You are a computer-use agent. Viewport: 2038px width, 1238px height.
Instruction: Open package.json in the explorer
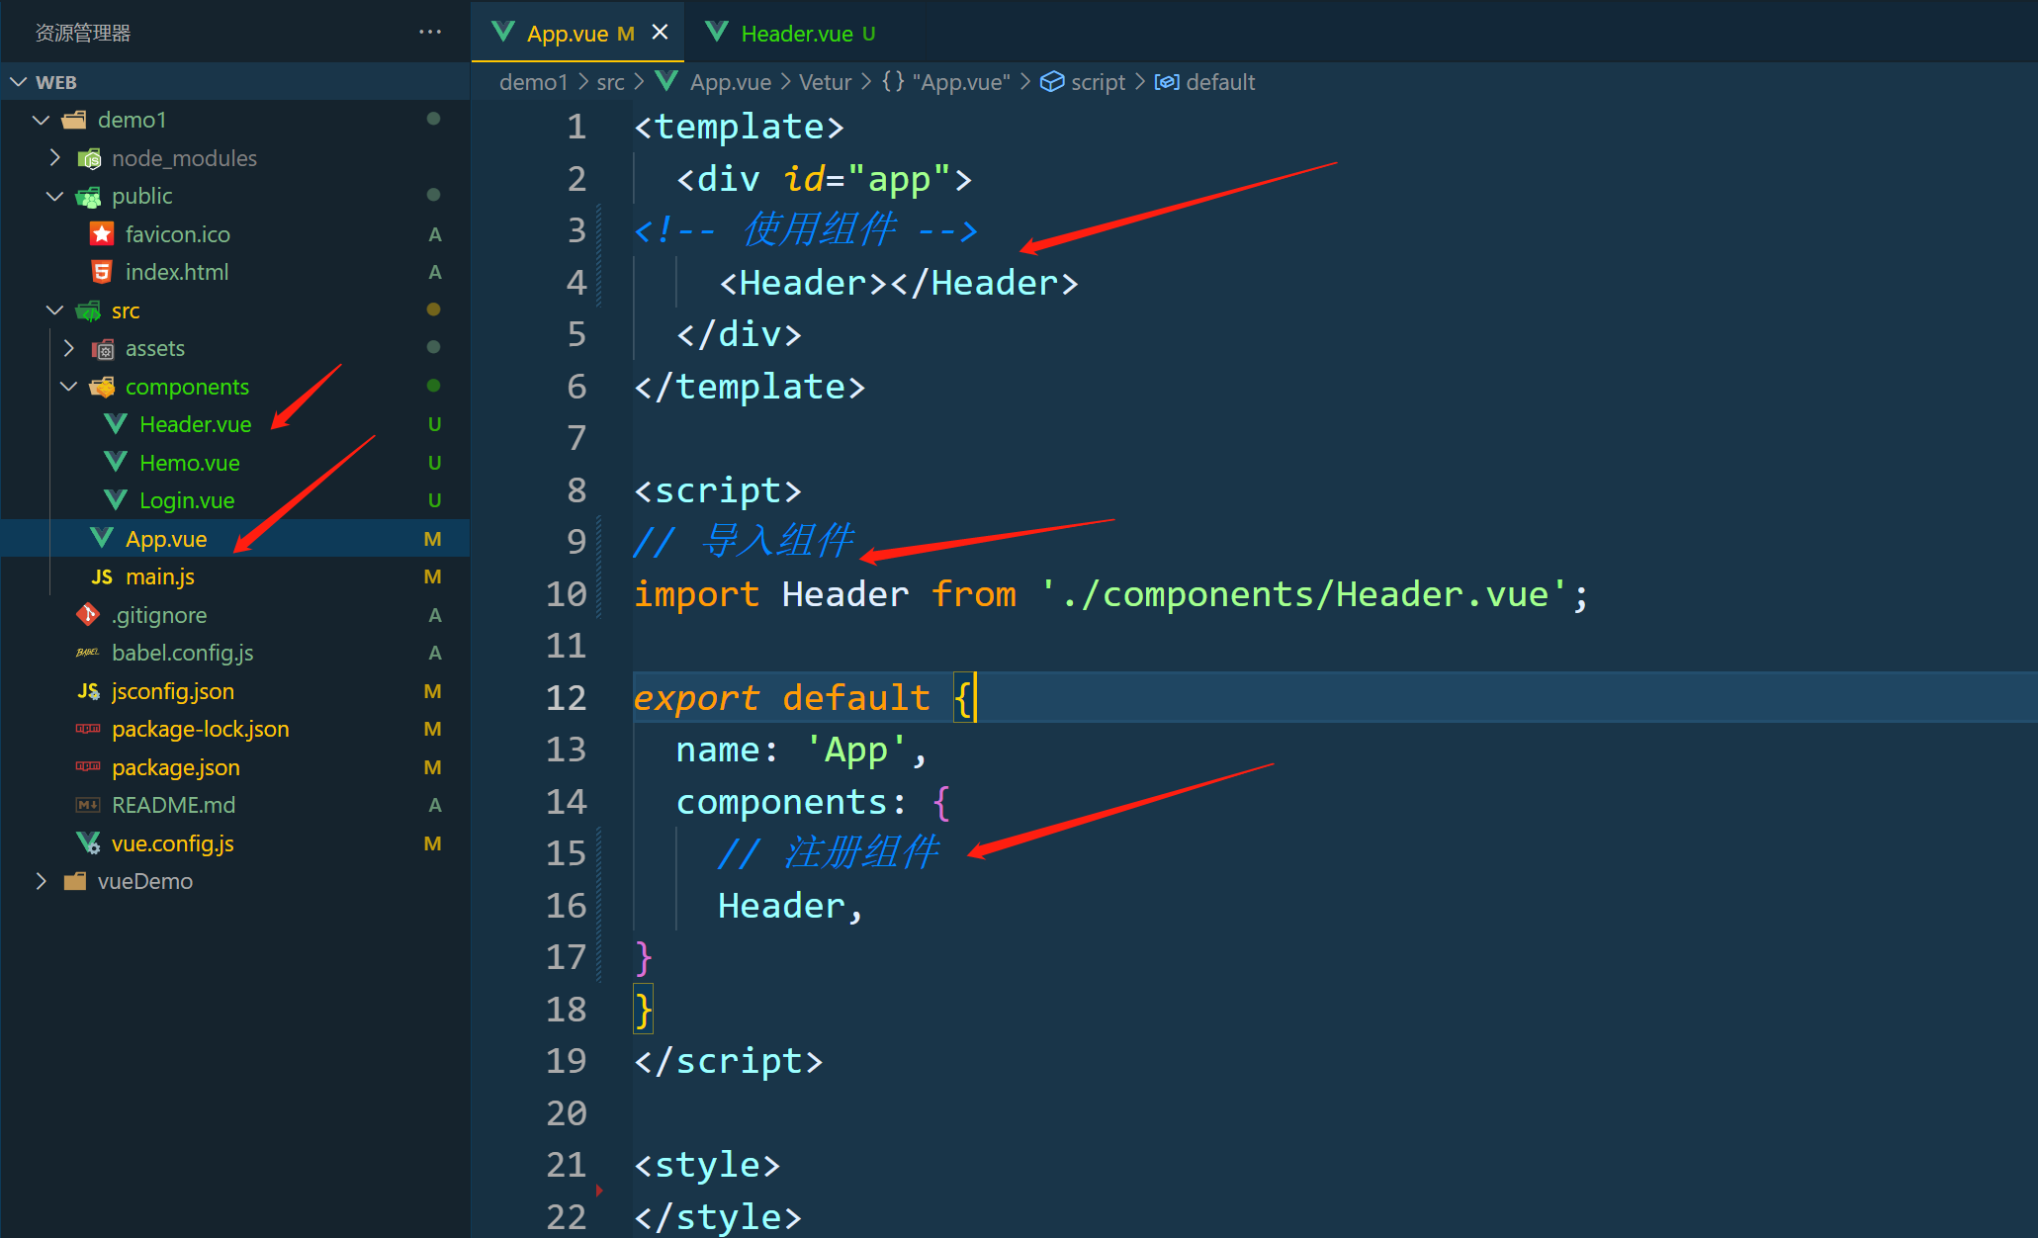[x=176, y=767]
